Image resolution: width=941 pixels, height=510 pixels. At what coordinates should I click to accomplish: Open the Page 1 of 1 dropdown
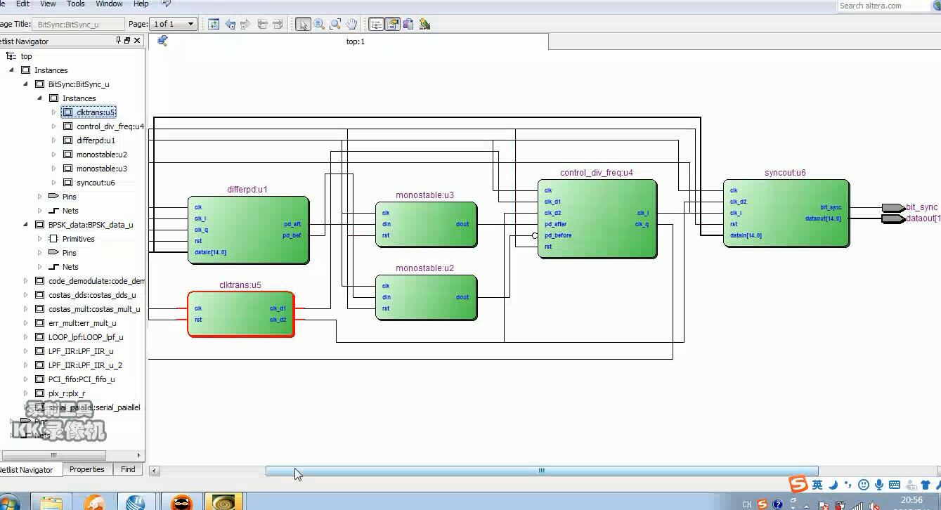point(173,24)
